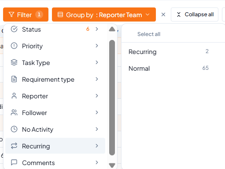
Task: Open the Comments filter option
Action: pos(55,162)
